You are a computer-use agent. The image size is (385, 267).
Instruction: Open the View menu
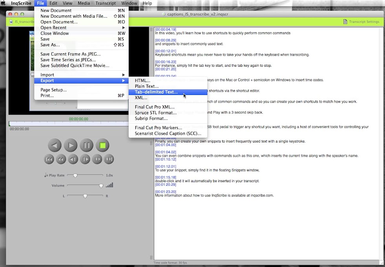pos(67,3)
